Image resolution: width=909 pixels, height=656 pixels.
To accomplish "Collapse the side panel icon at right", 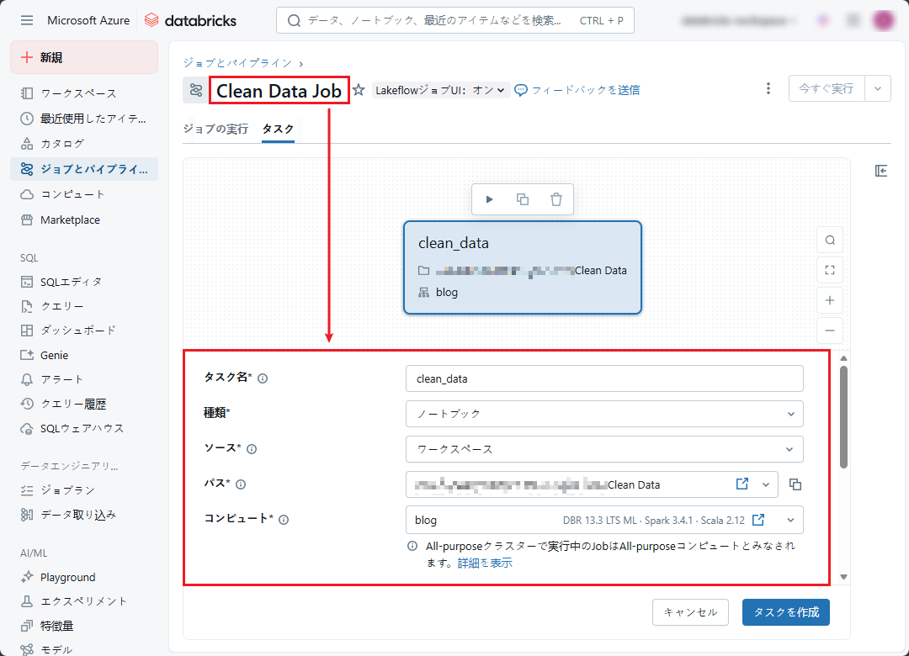I will coord(881,171).
